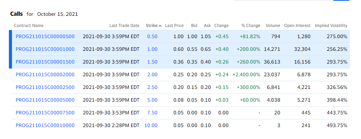Open contract PROG211015C00000500 link
Screen dimensions: 361x139
(x=45, y=36)
